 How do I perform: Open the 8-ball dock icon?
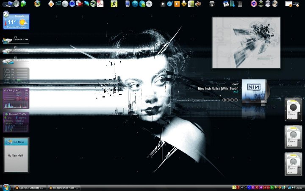(212, 4)
